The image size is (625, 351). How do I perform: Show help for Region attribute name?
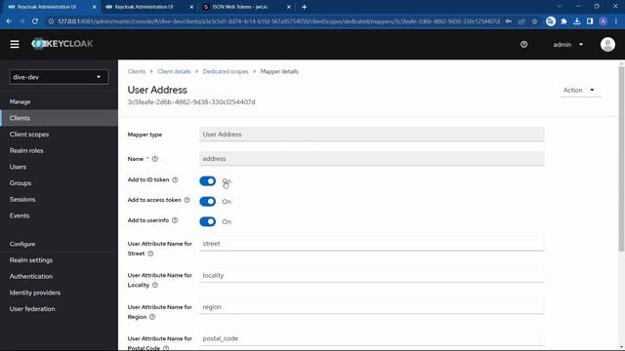[x=152, y=317]
